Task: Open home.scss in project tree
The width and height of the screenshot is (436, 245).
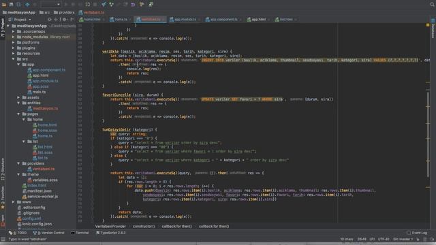Action: [x=45, y=131]
